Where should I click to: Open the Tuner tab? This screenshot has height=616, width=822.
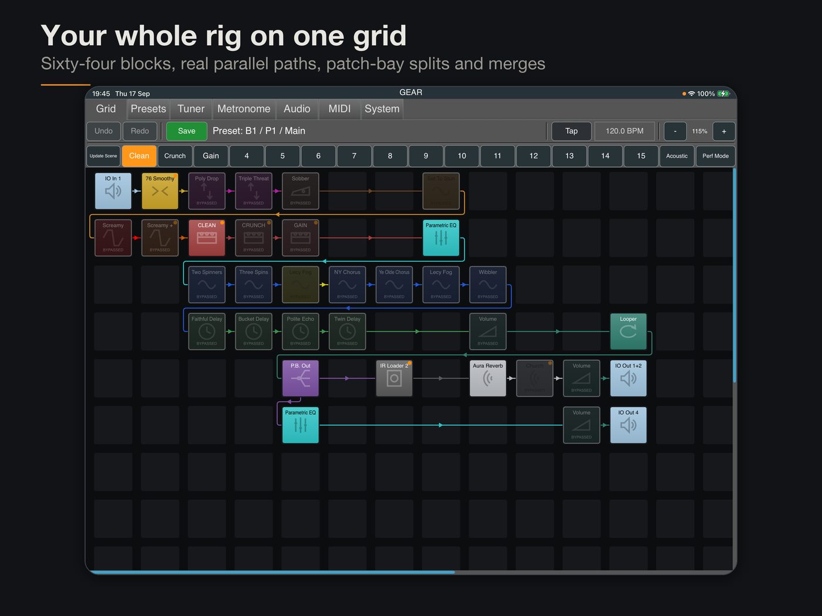pos(191,109)
